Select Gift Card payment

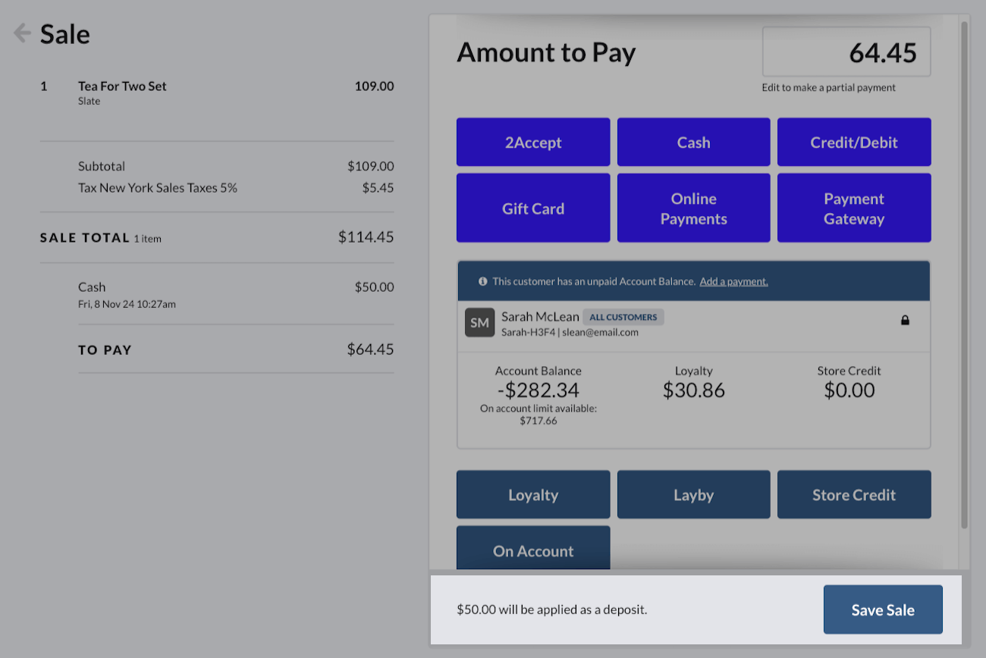click(533, 208)
